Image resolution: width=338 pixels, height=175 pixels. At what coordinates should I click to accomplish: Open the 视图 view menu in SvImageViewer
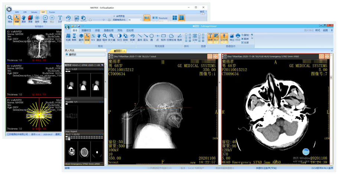(x=325, y=30)
